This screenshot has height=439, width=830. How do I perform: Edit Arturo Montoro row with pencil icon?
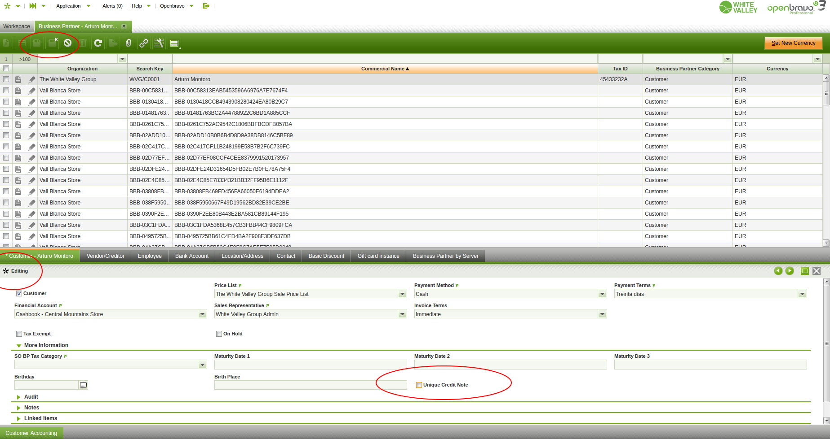(x=31, y=80)
